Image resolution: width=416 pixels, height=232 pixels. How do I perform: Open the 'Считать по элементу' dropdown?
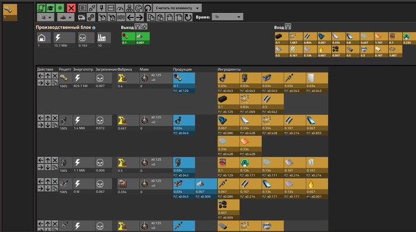(x=177, y=8)
